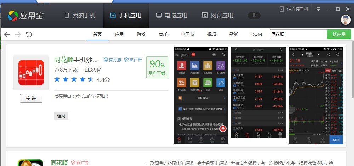Image resolution: width=354 pixels, height=166 pixels.
Task: Go back with the left arrow
Action: (7, 34)
